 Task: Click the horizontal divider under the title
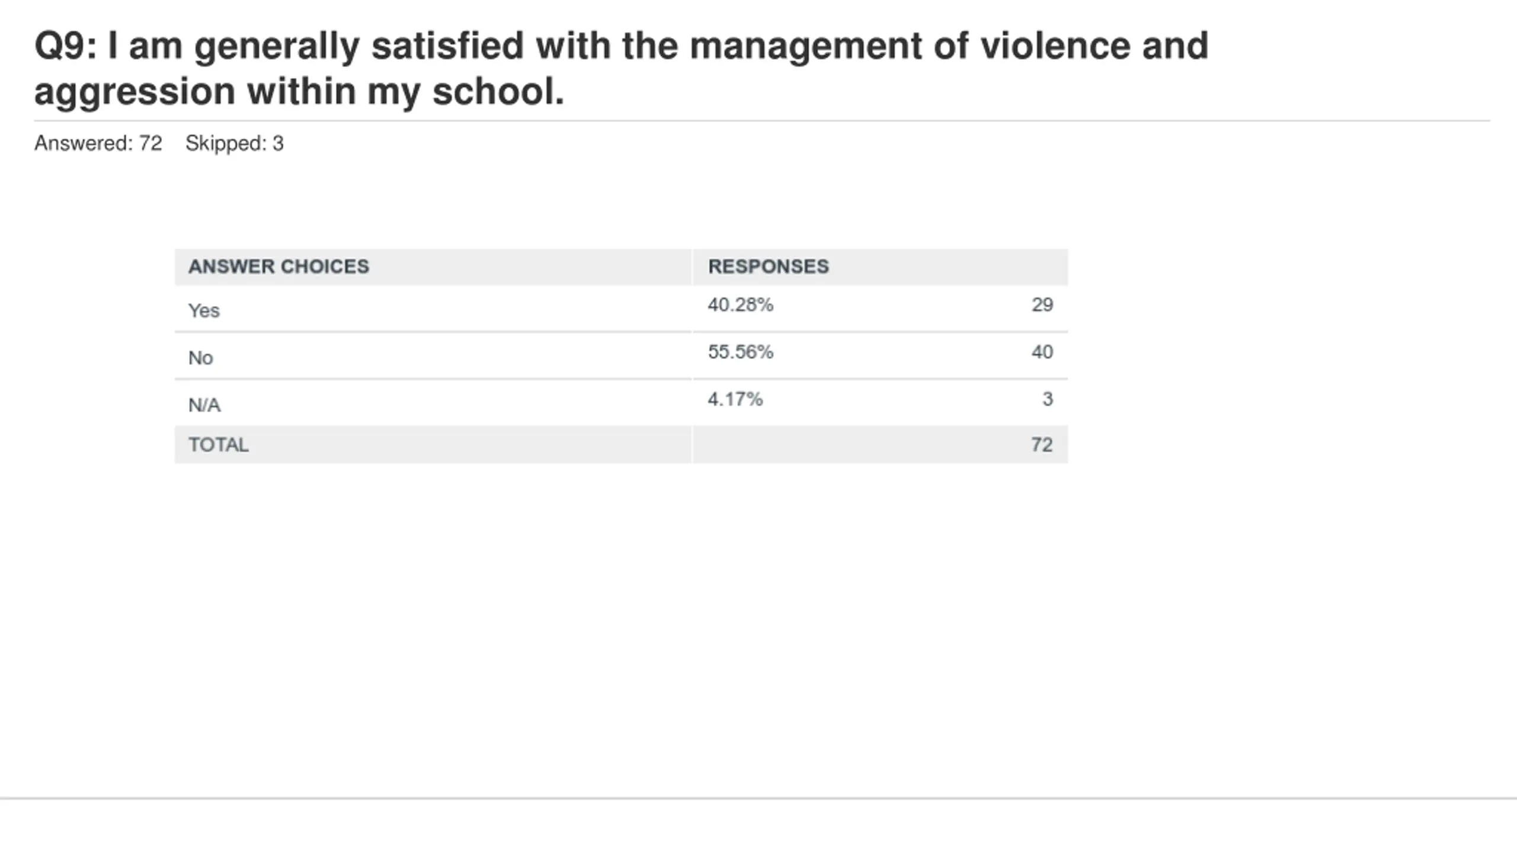click(x=762, y=121)
